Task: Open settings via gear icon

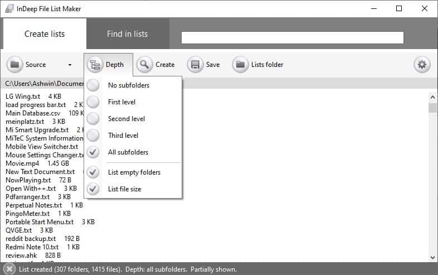Action: pos(422,65)
